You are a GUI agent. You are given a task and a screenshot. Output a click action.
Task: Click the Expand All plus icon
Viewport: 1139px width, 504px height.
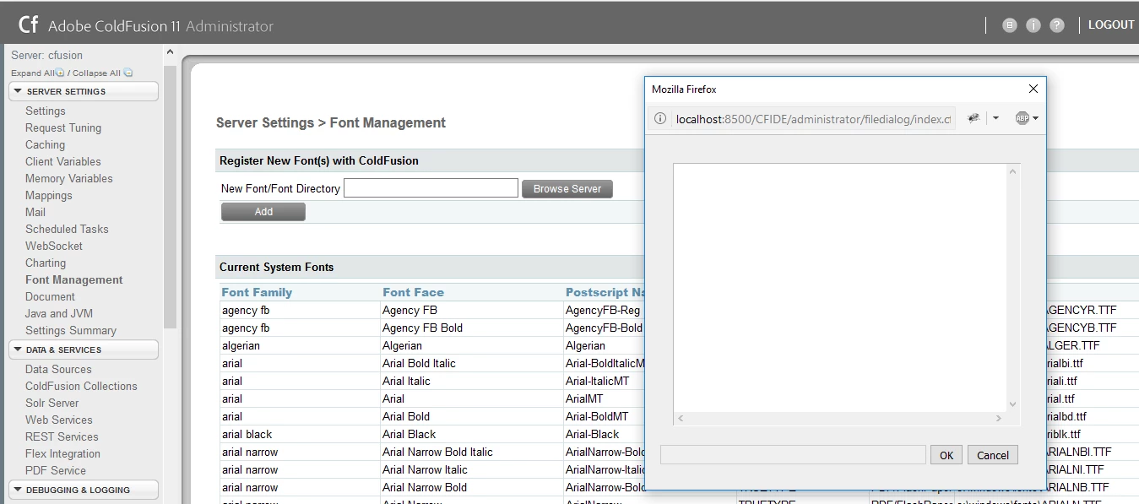pyautogui.click(x=60, y=73)
